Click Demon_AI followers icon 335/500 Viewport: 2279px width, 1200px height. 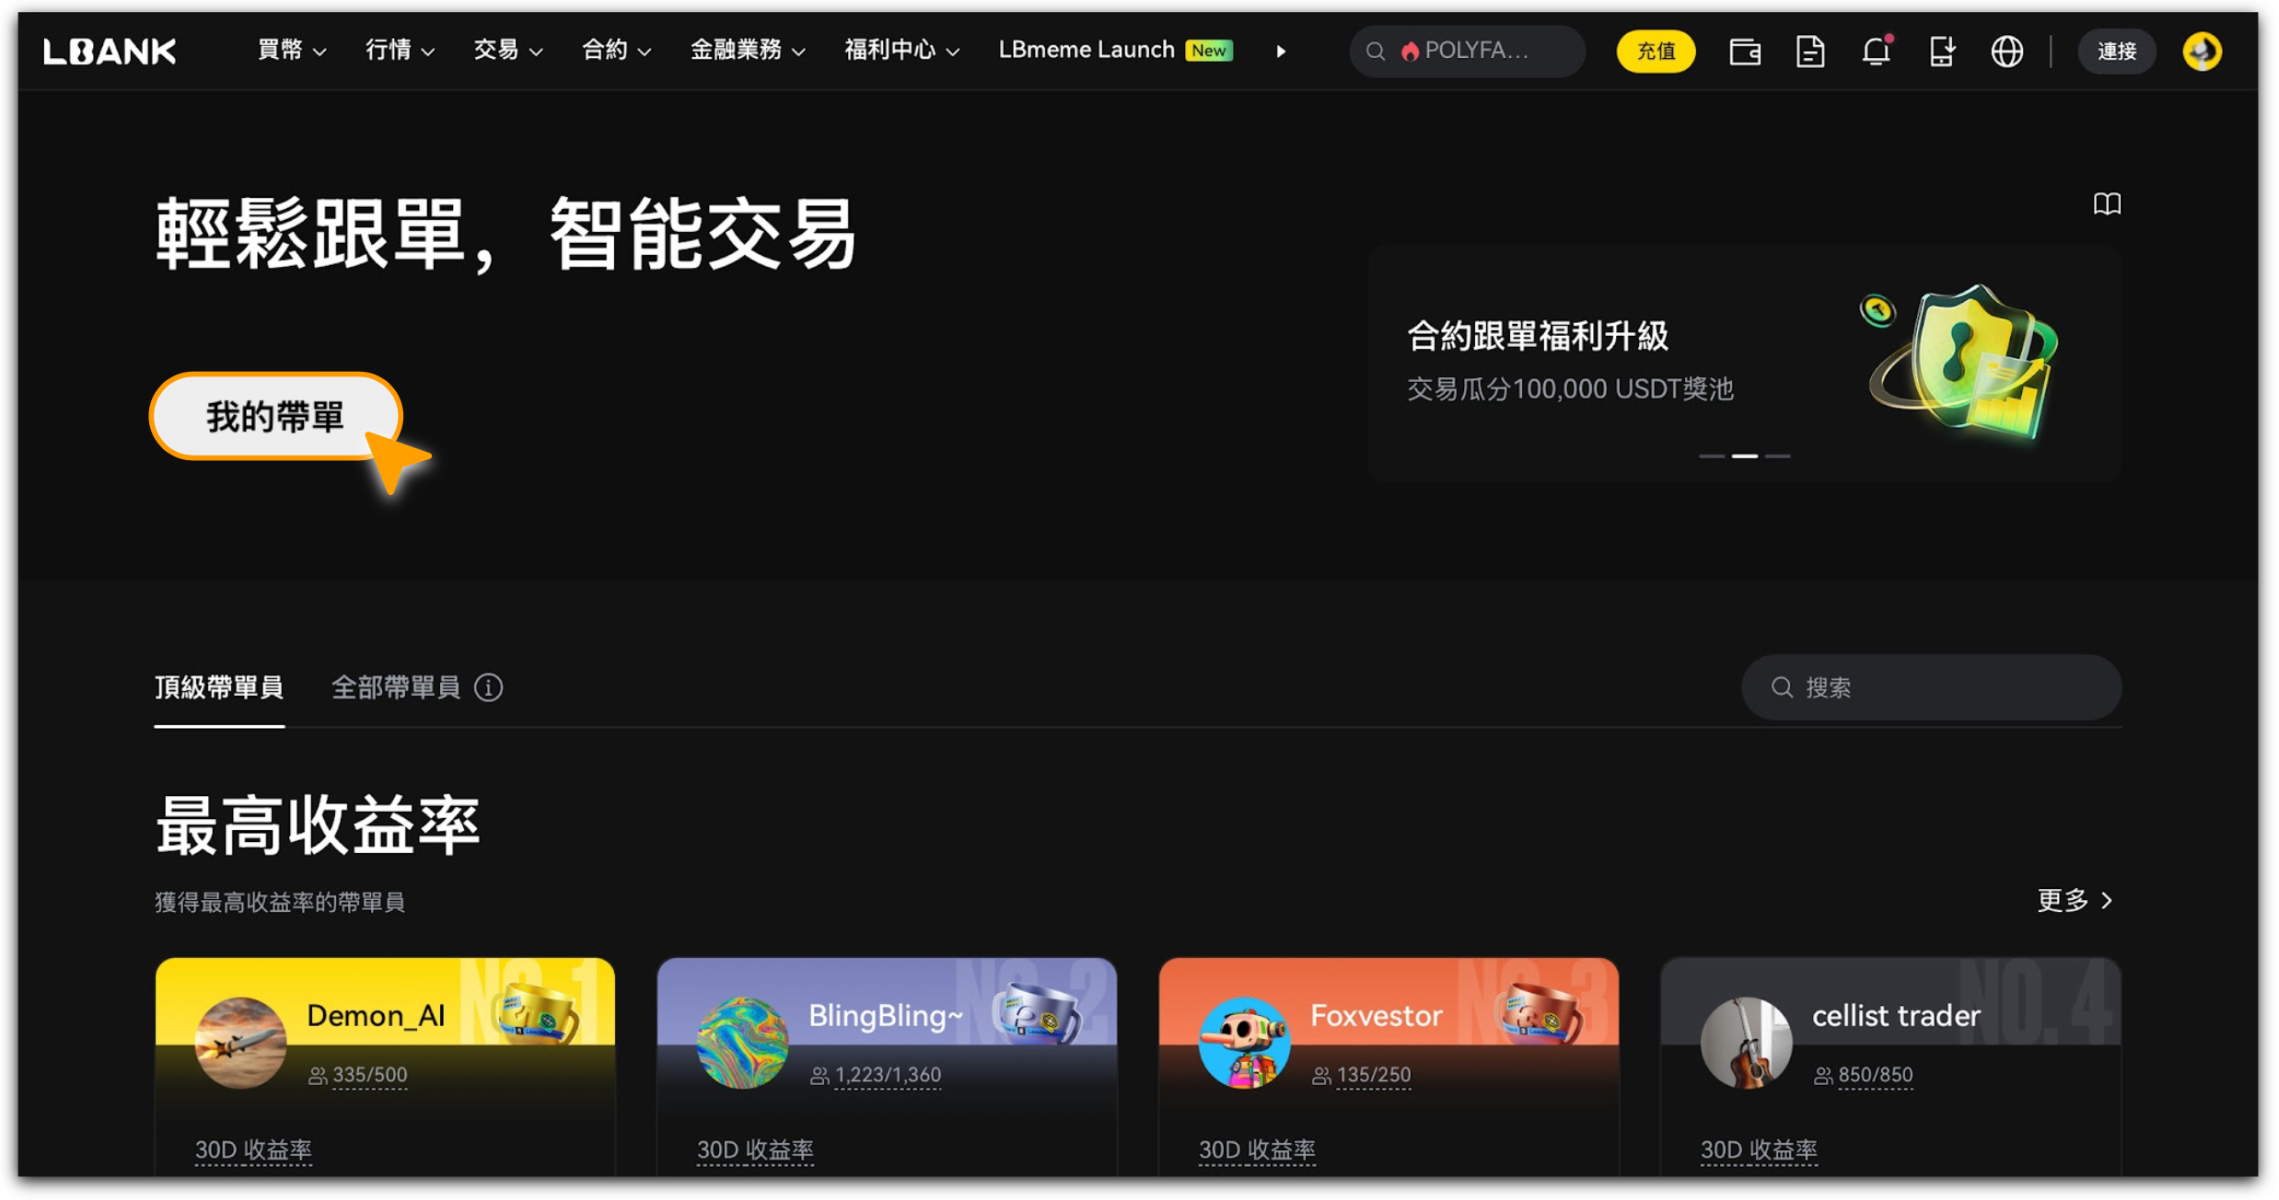(318, 1076)
